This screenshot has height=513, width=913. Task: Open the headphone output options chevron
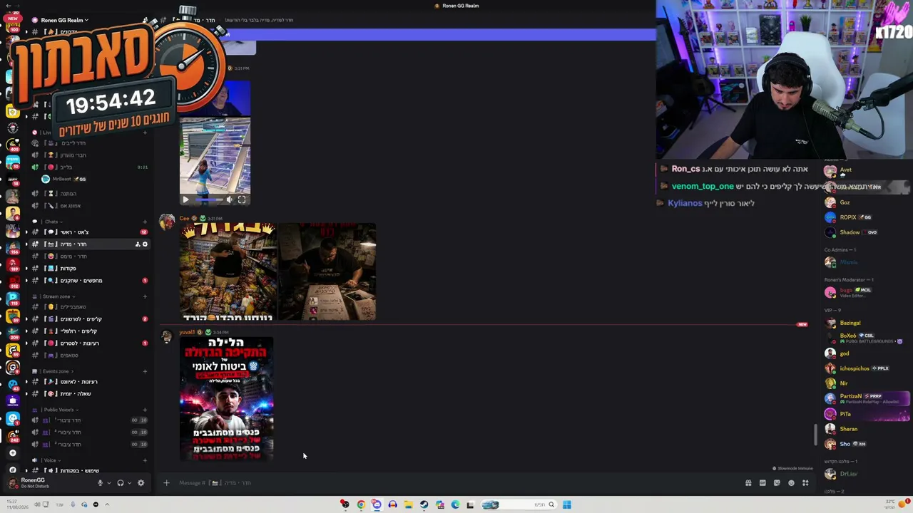pyautogui.click(x=129, y=483)
